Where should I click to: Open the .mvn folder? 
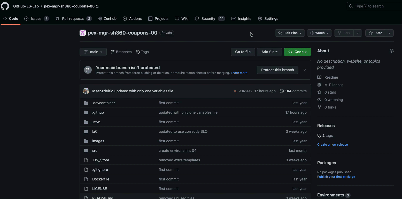[x=96, y=122]
